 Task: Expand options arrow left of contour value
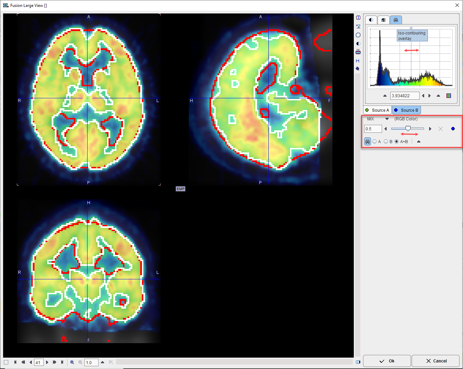pos(385,96)
